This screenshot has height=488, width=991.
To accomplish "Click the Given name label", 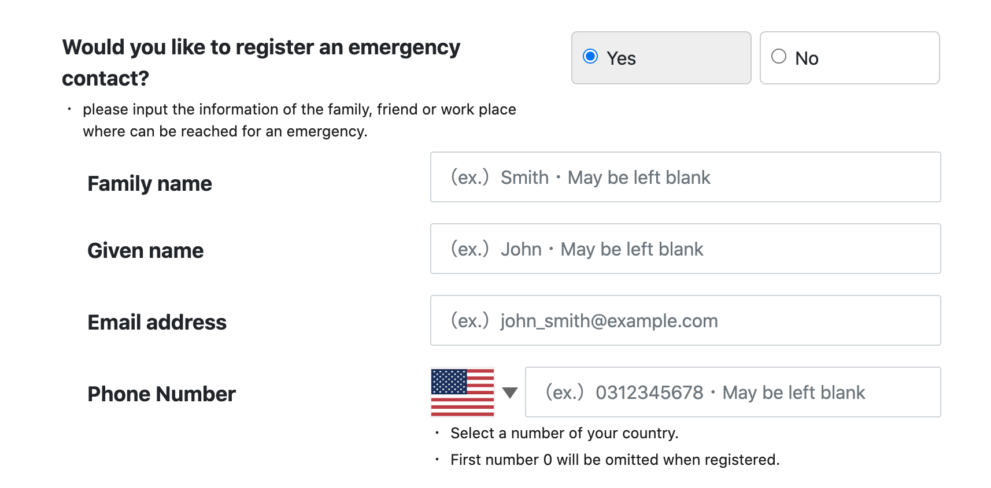I will click(145, 250).
